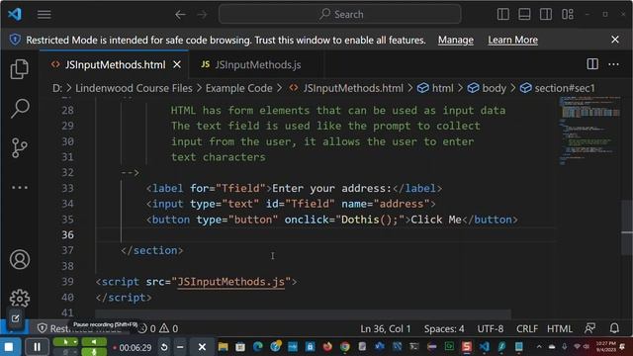Click the VS Code logo icon
633x356 pixels.
[x=15, y=15]
